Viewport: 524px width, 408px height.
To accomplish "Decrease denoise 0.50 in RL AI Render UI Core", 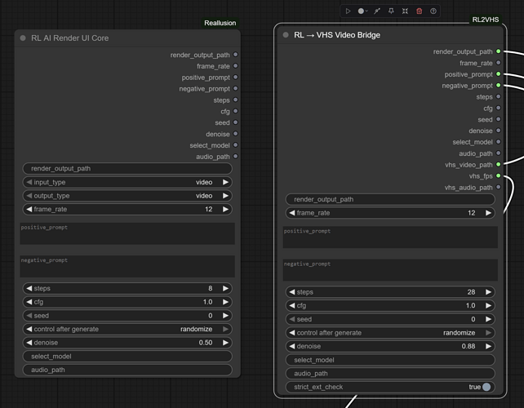I will [x=29, y=343].
